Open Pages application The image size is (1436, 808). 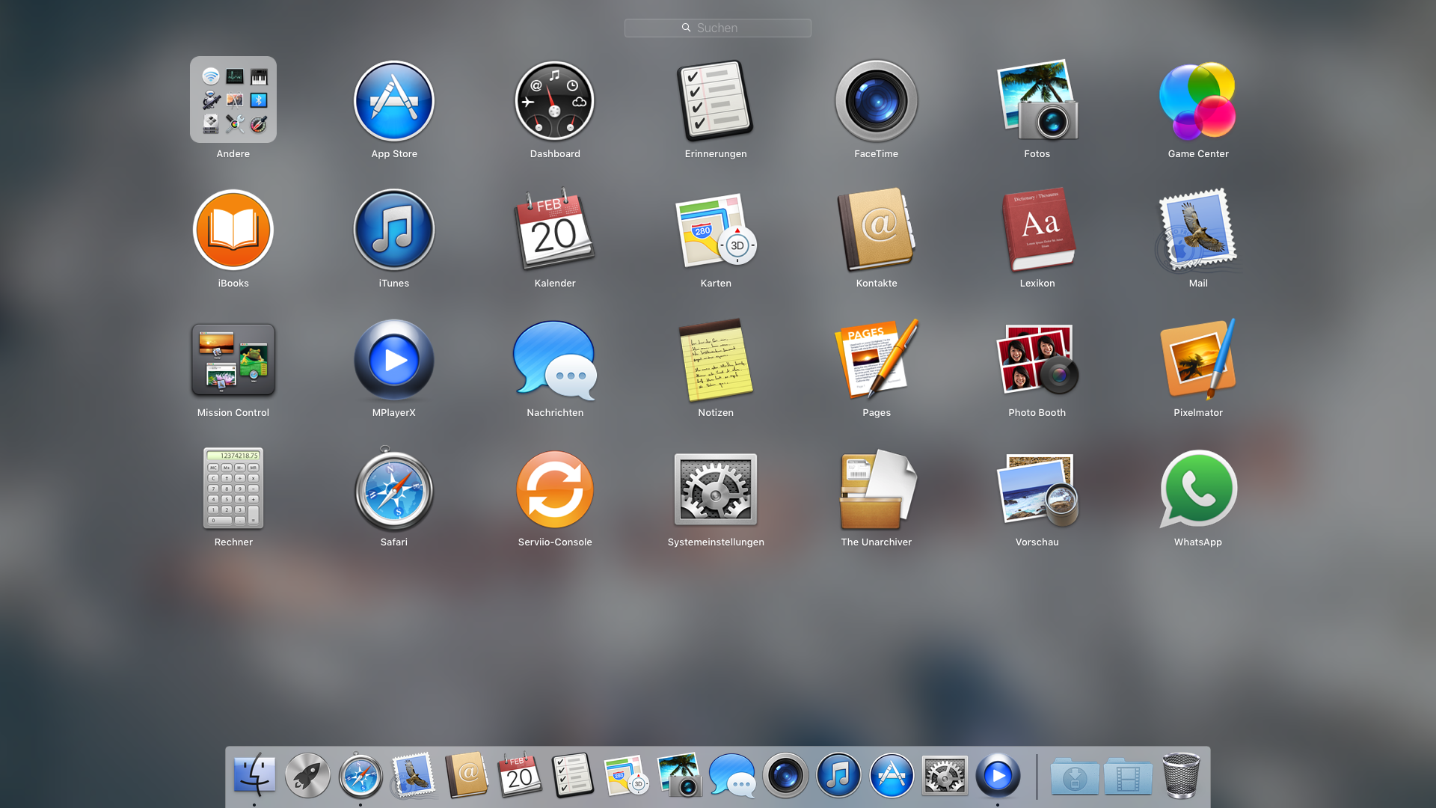coord(877,360)
